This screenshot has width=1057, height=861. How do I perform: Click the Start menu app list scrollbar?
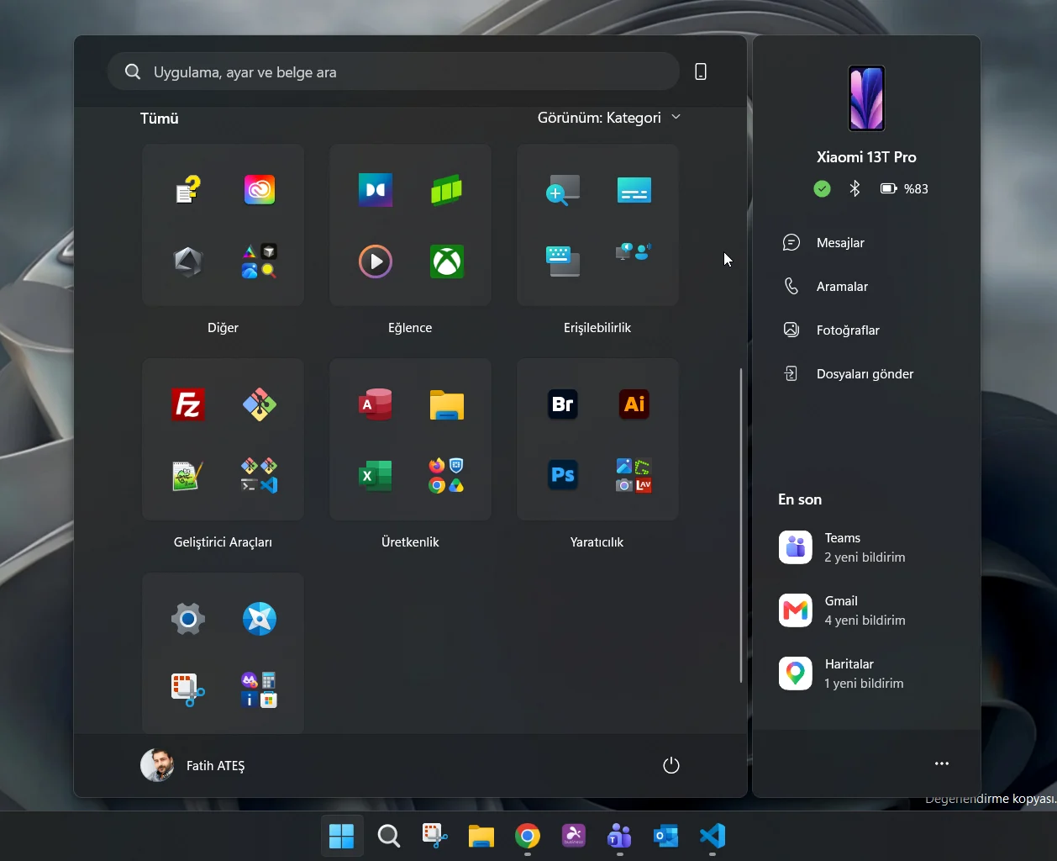pyautogui.click(x=740, y=525)
